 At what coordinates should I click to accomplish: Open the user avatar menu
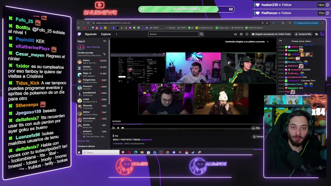(322, 34)
